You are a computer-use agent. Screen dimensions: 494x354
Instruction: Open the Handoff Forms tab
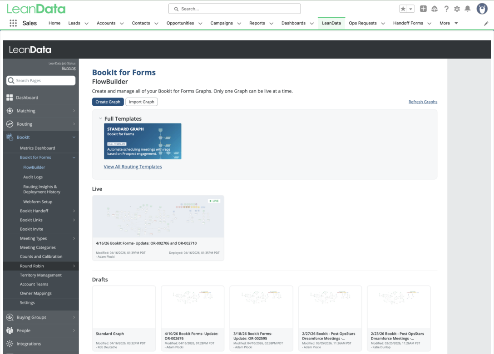408,23
